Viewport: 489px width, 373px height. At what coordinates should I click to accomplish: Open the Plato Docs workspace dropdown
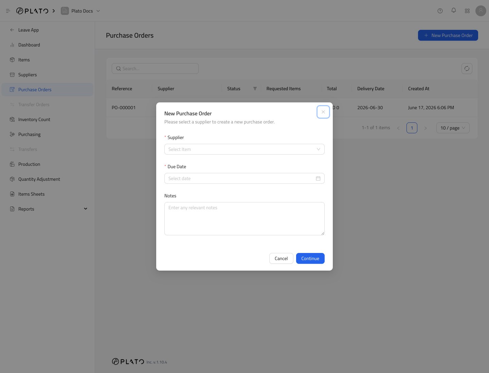coord(80,11)
